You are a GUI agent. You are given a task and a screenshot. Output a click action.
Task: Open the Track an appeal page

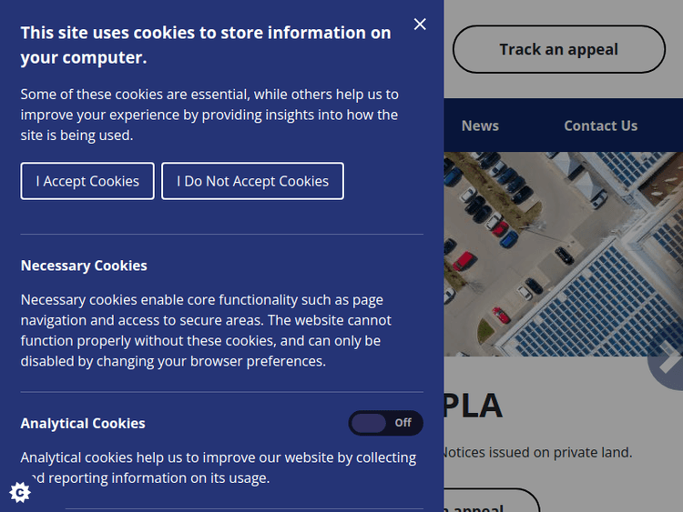558,49
